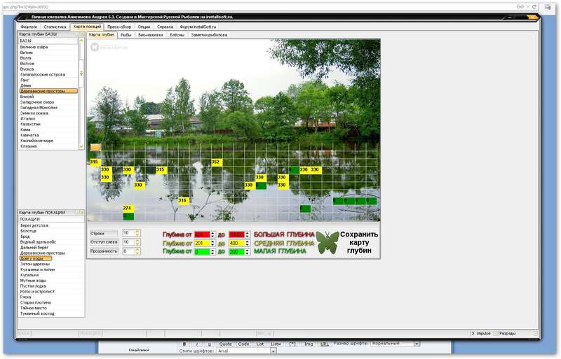
Task: Click the red Глубина от big-depth field
Action: tap(202, 234)
